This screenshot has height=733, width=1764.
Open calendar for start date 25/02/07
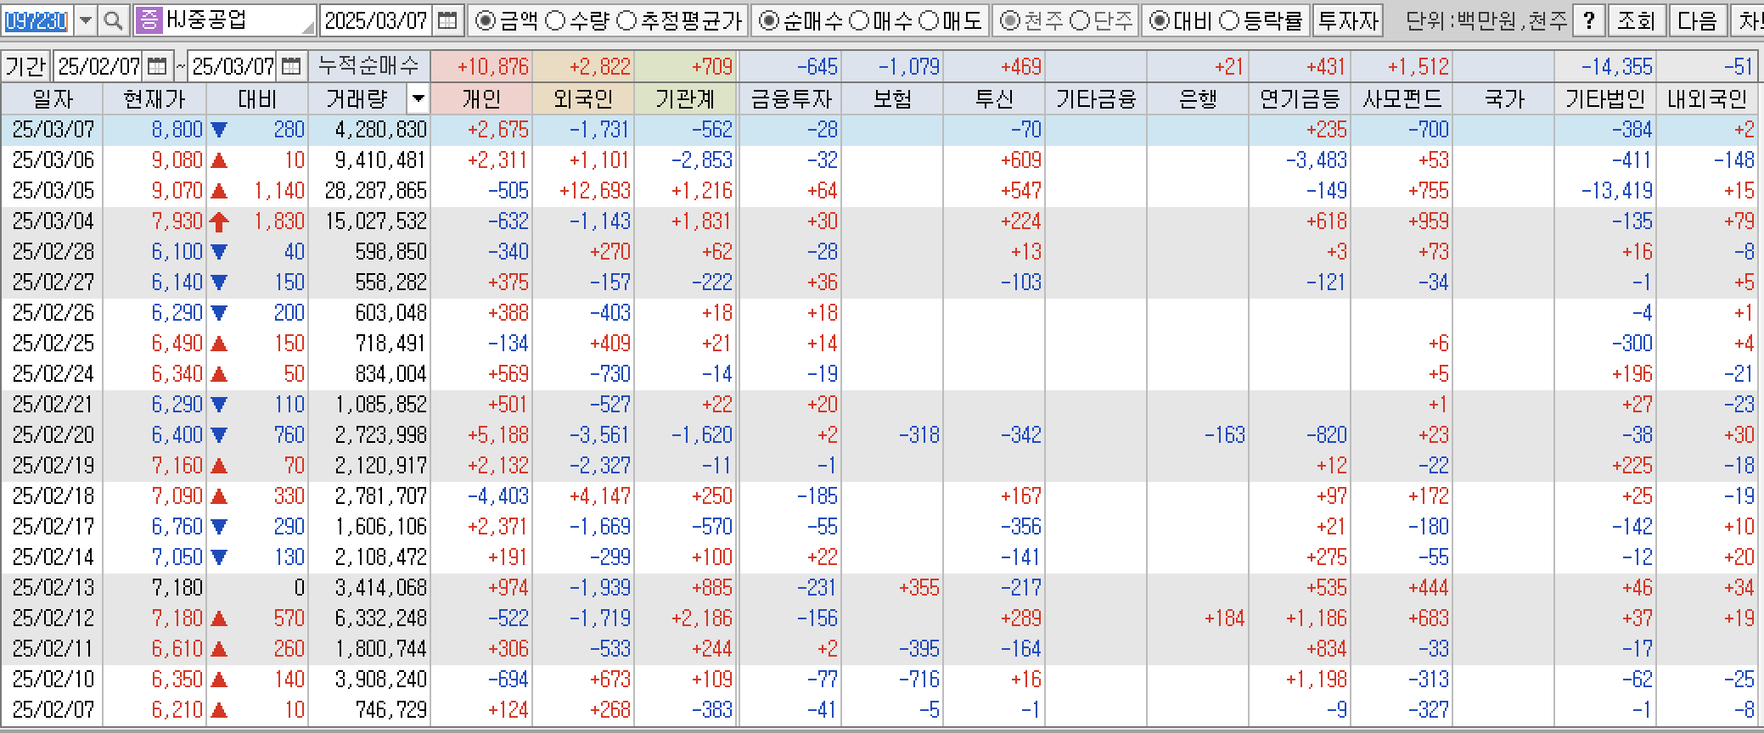(x=156, y=66)
